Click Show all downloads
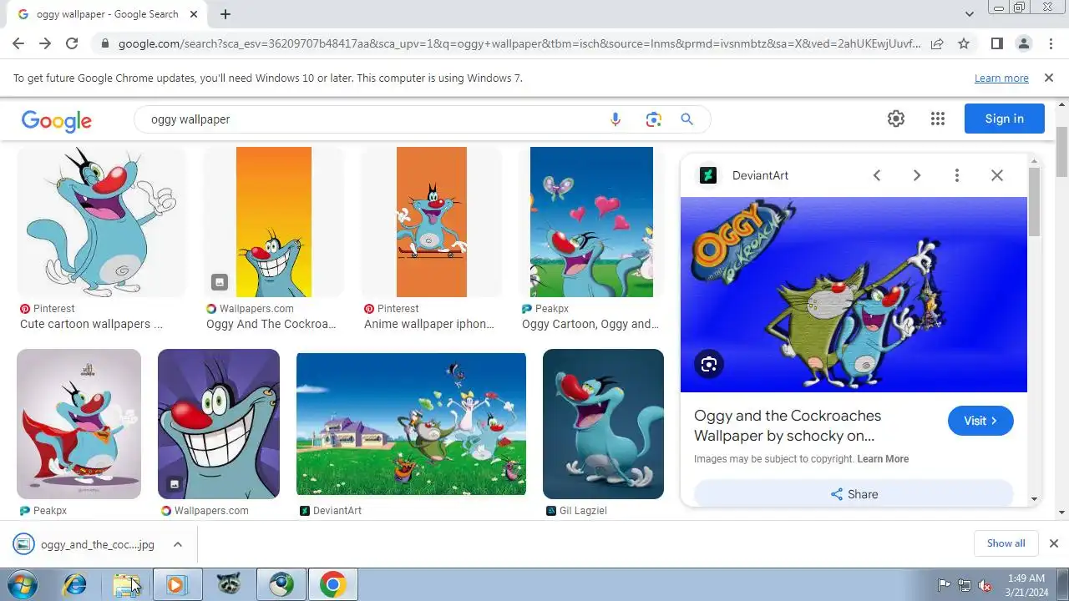The height and width of the screenshot is (601, 1069). pos(1006,543)
